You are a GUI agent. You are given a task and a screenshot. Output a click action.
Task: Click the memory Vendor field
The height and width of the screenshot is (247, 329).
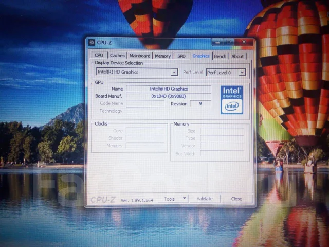click(222, 146)
